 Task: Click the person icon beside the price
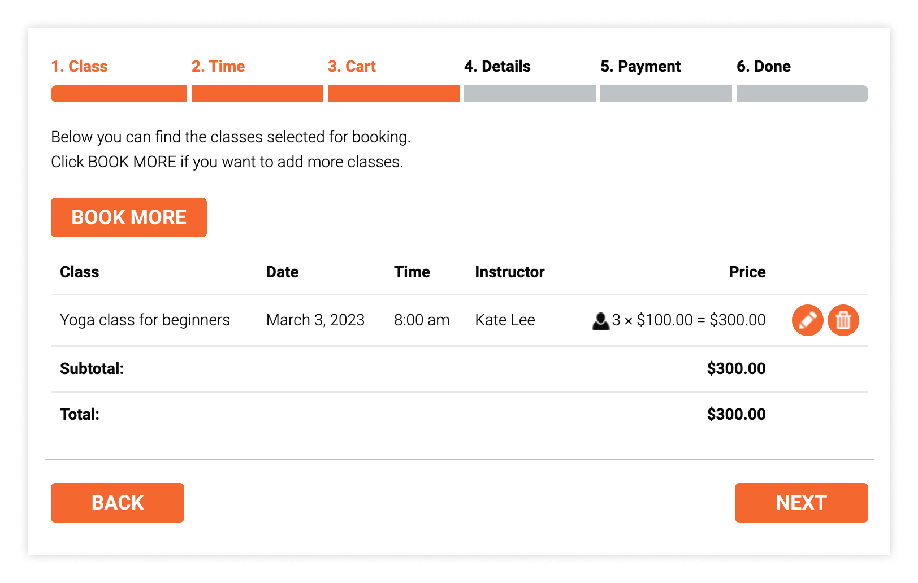(600, 321)
